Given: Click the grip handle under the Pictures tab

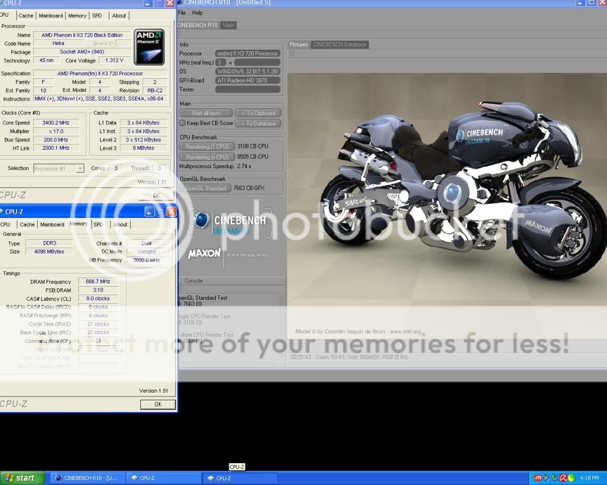Looking at the screenshot, I should 292,53.
